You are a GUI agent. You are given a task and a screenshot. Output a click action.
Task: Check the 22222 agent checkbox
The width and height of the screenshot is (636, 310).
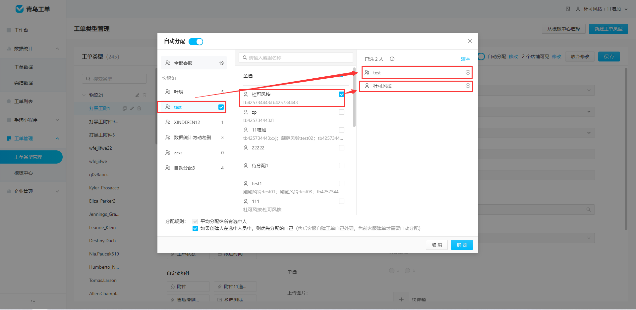[342, 148]
